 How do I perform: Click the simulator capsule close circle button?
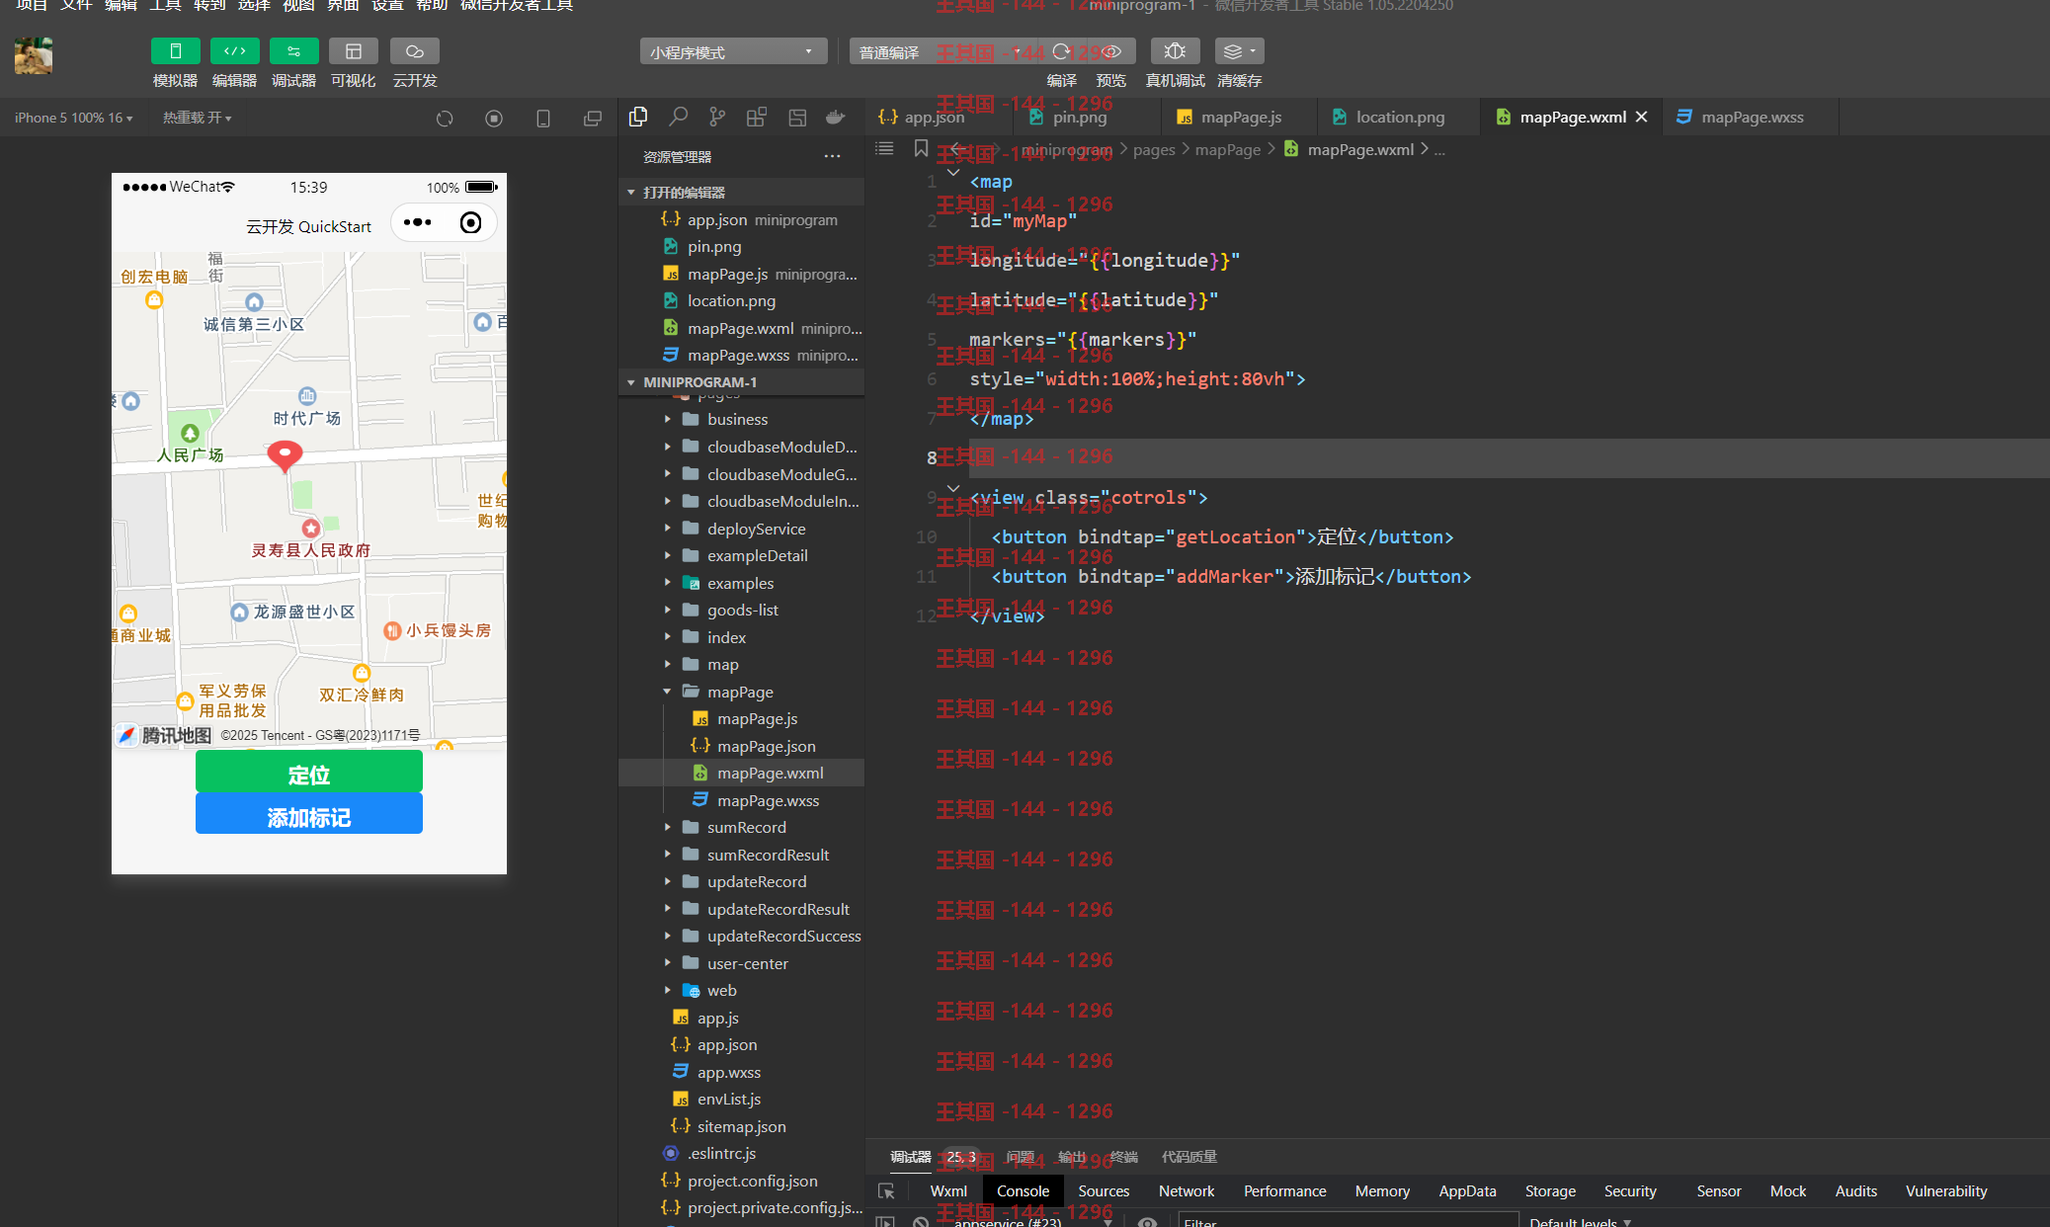point(471,222)
